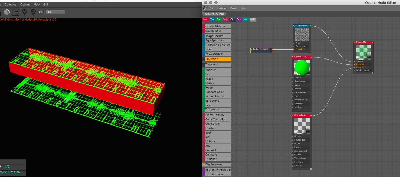Click the green Octane Mate node output port
Screen dimensions: 400x177
pos(311,57)
